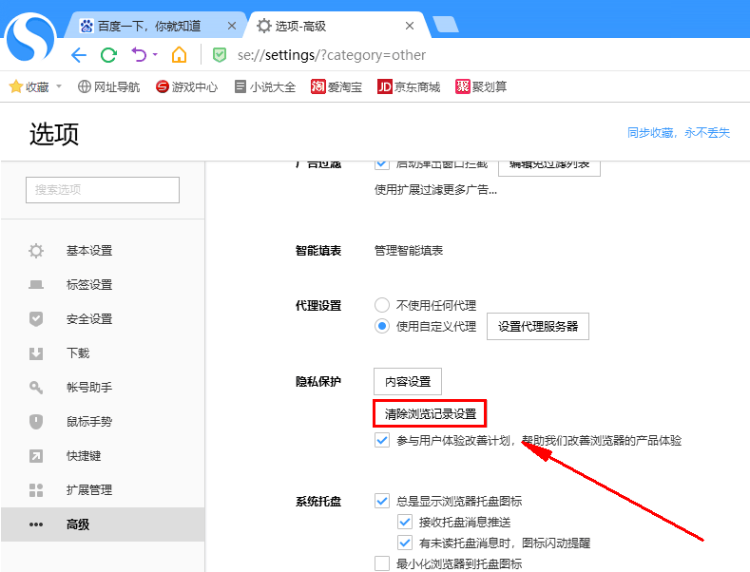Toggle 总是显示浏览器托盘图标 checkbox
Viewport: 750px width, 572px height.
coord(382,501)
